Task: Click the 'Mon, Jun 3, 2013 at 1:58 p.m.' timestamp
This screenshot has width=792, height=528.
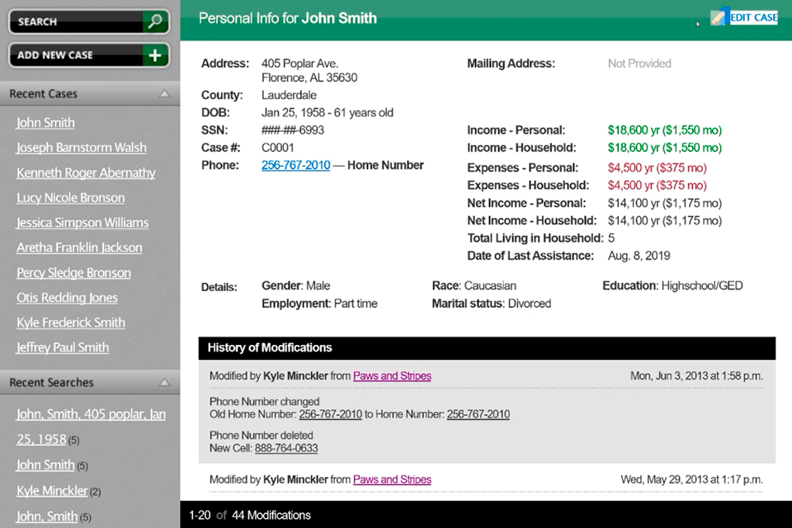Action: 696,376
